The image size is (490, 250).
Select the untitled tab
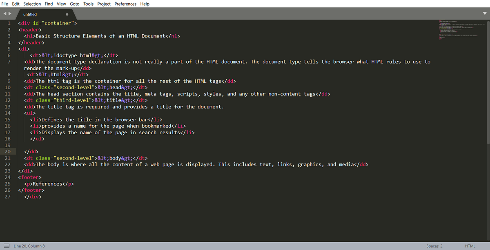pyautogui.click(x=30, y=14)
